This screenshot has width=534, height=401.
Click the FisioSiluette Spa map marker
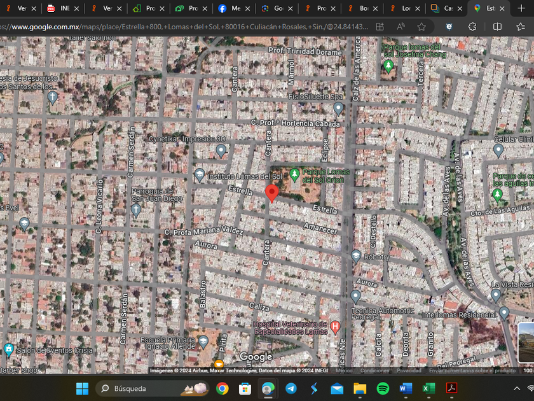338,108
